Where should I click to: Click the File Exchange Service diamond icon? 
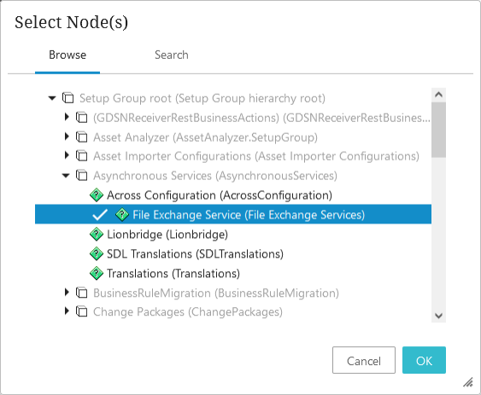(x=122, y=214)
